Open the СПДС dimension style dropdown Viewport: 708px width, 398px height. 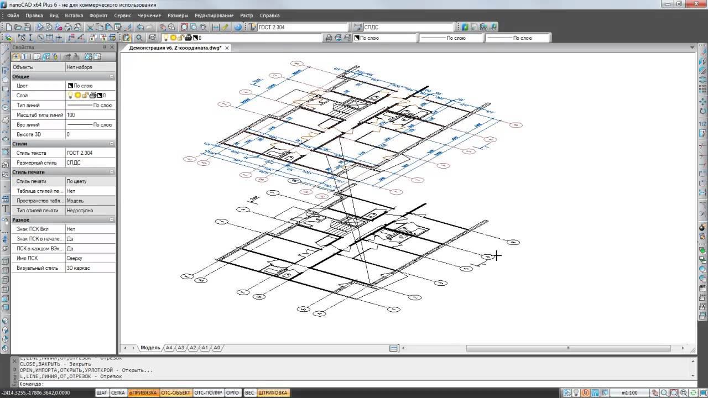(408, 27)
